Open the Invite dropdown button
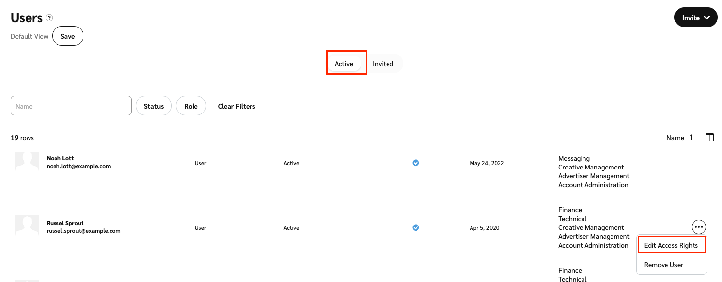 pos(695,18)
